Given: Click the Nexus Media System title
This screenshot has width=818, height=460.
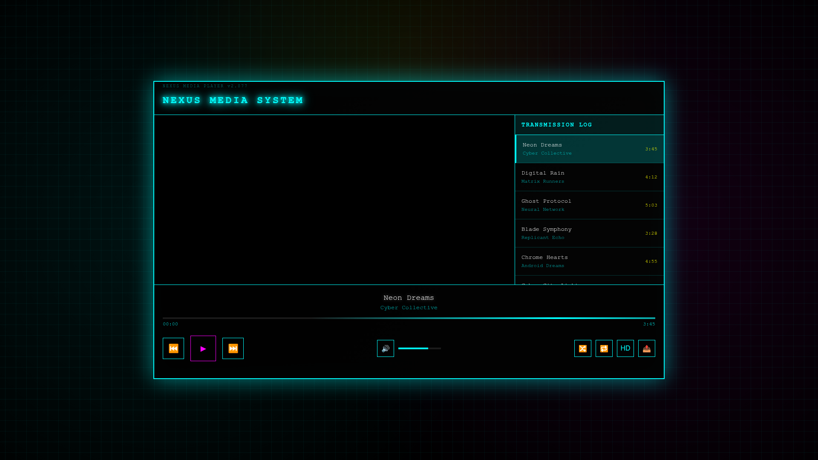Looking at the screenshot, I should click(x=233, y=101).
